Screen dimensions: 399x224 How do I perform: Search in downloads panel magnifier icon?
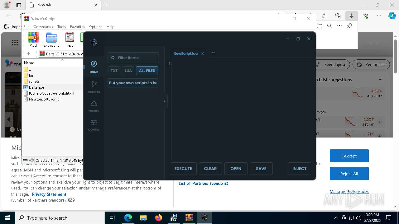[329, 26]
